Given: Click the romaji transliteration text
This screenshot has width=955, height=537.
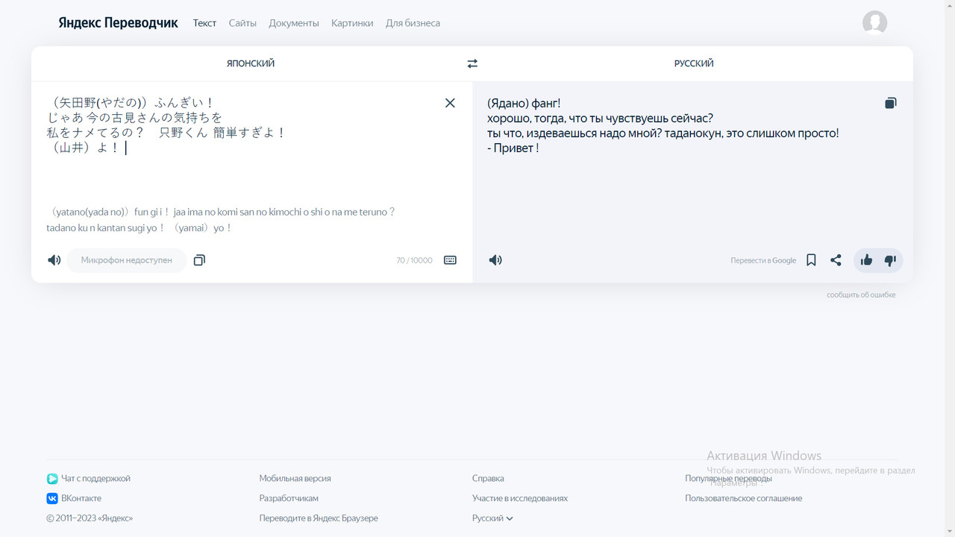Looking at the screenshot, I should coord(221,220).
